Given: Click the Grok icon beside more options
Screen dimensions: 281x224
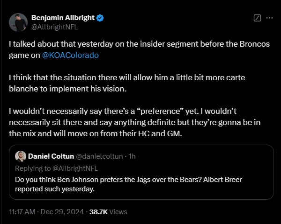Looking at the screenshot, I should point(257,18).
